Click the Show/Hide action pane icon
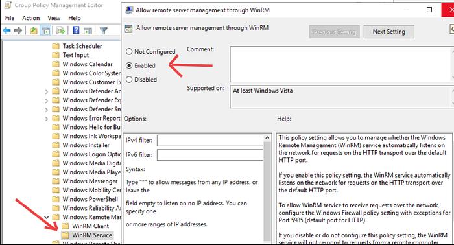This screenshot has height=245, width=454. (x=88, y=30)
